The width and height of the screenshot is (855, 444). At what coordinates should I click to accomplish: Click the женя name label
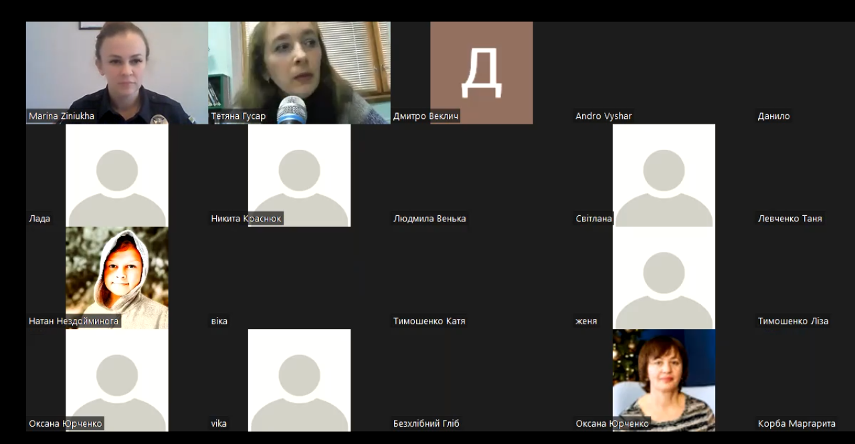586,321
